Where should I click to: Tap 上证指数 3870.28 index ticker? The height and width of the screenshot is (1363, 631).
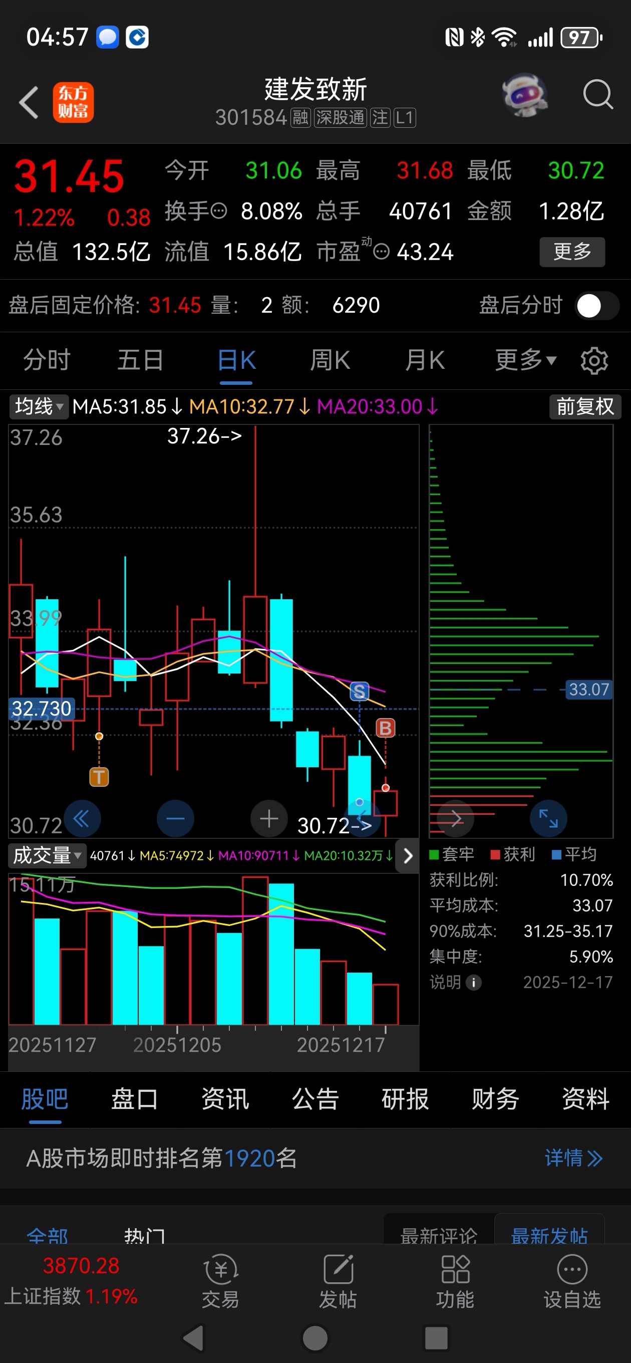pyautogui.click(x=71, y=1281)
